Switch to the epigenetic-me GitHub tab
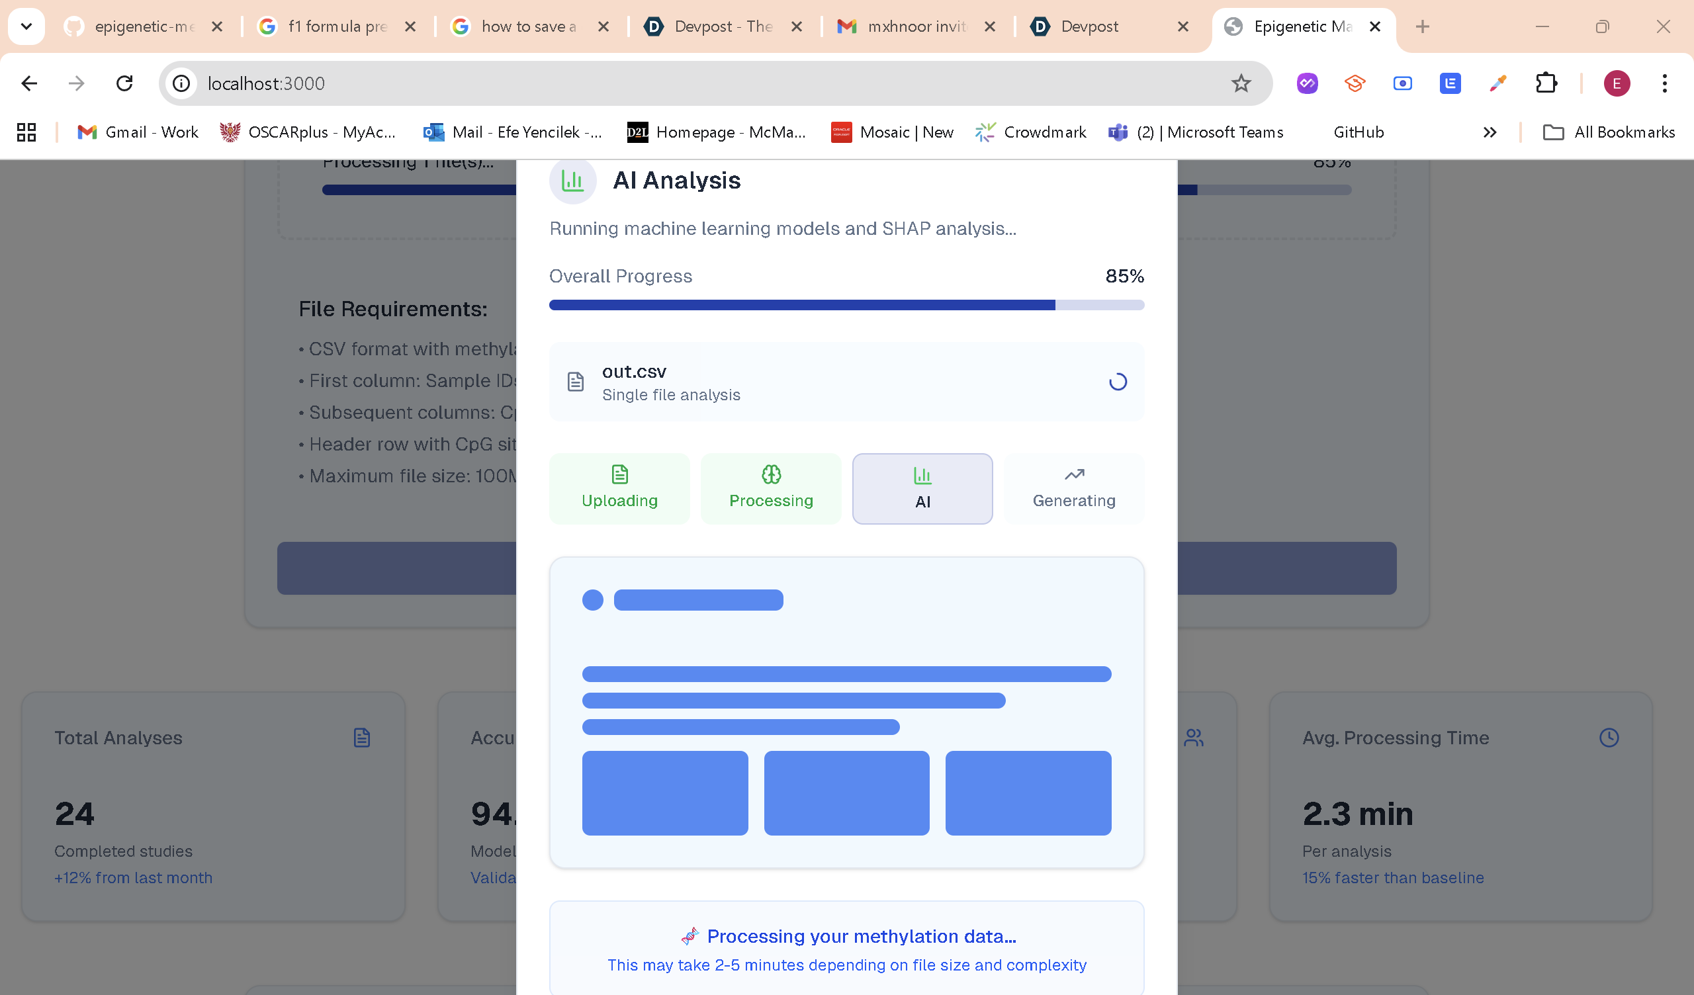This screenshot has height=995, width=1694. (144, 26)
